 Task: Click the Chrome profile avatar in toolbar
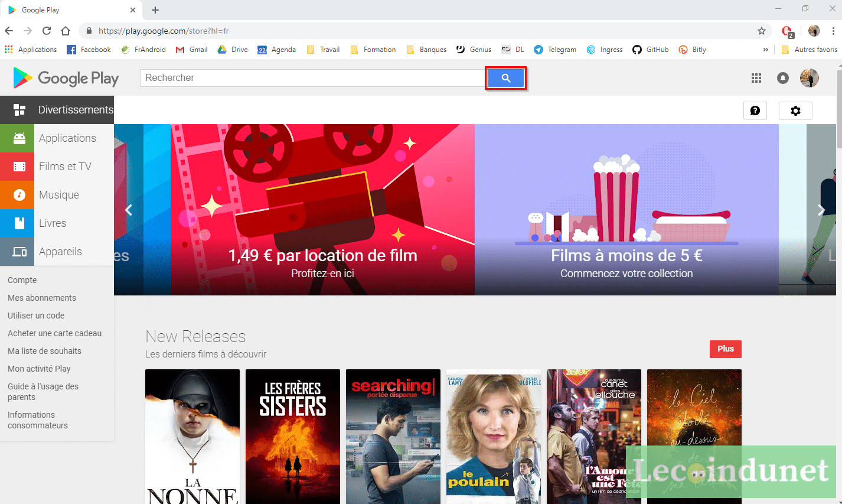814,31
